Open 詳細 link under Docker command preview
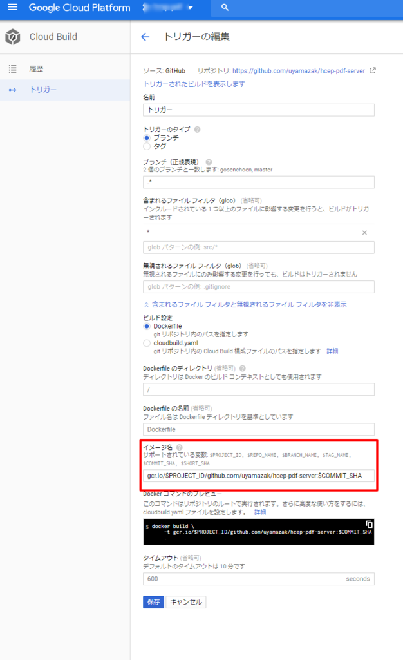 coord(260,512)
